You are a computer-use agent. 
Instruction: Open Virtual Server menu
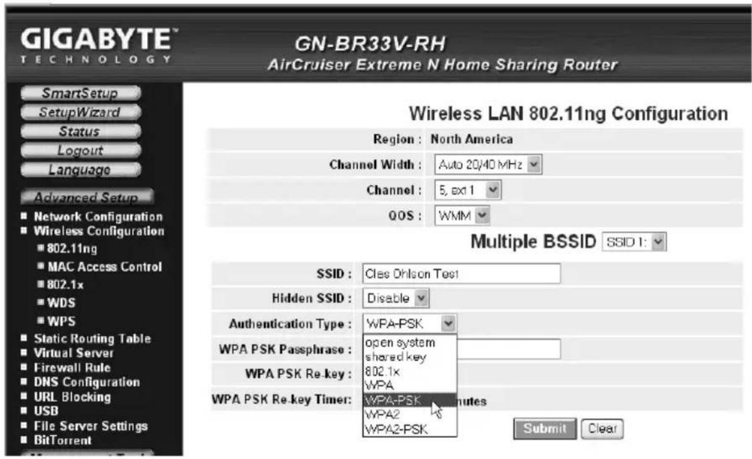[74, 353]
